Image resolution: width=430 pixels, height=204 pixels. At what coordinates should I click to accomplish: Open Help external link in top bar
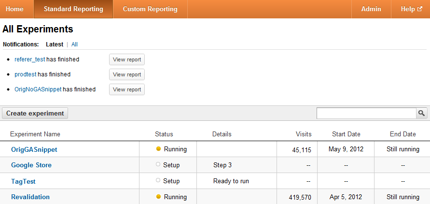[411, 9]
